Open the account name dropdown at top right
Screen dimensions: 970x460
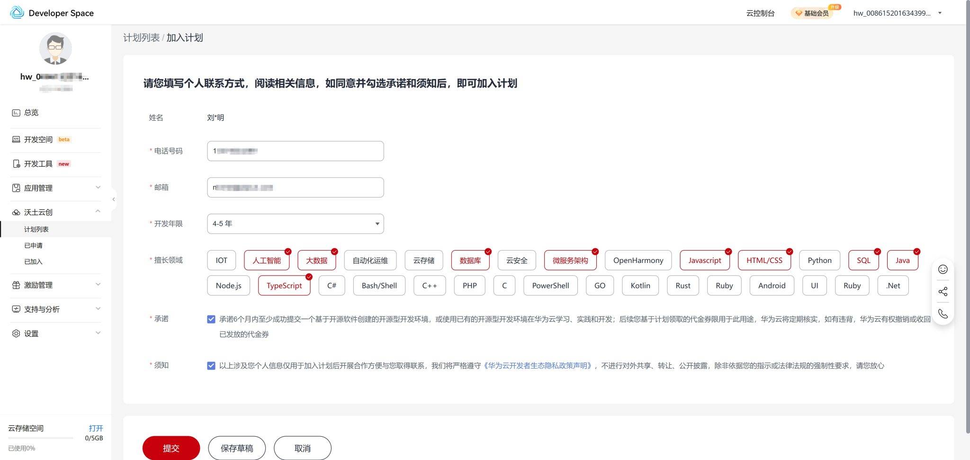point(897,13)
